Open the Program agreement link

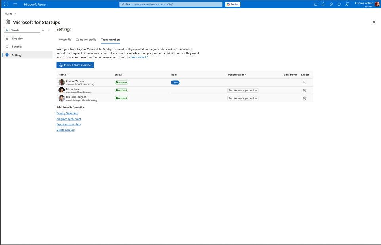point(69,119)
